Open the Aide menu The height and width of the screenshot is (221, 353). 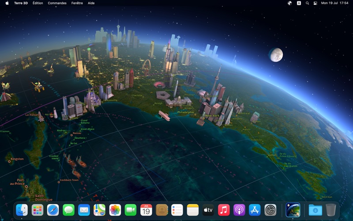point(91,3)
